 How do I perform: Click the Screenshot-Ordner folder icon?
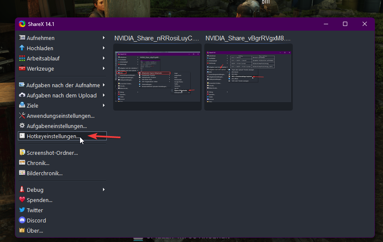point(22,153)
